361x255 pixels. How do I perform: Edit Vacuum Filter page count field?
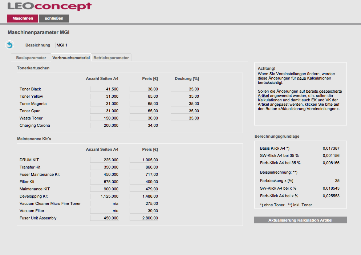pyautogui.click(x=104, y=211)
